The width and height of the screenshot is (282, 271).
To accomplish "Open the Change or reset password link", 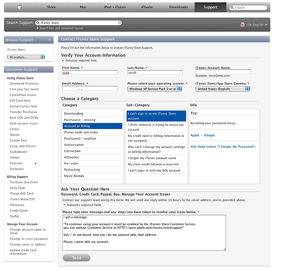I will [29, 239].
